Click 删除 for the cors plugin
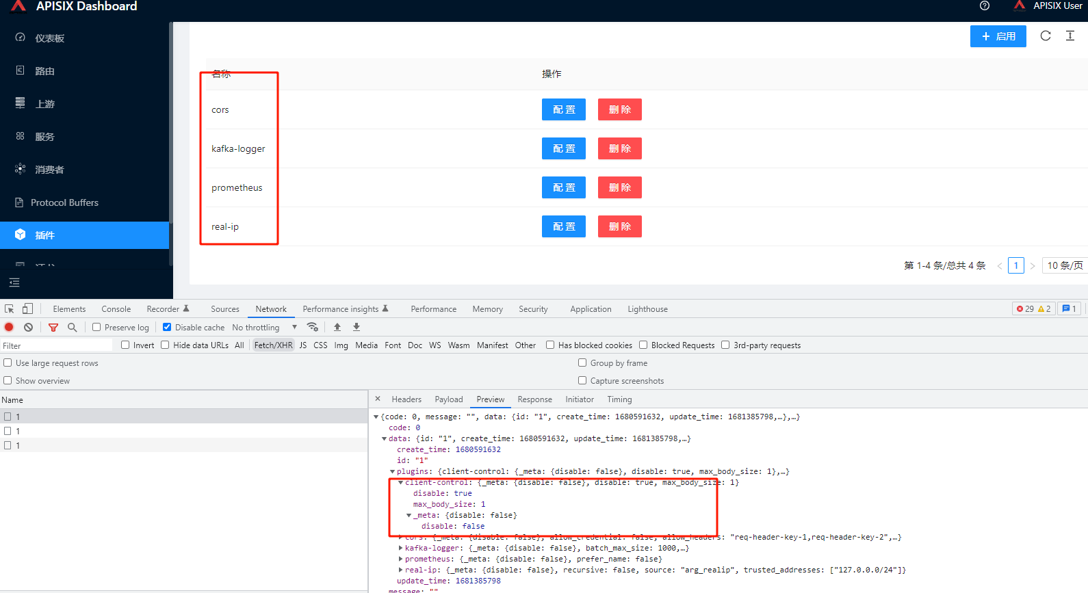 coord(620,109)
